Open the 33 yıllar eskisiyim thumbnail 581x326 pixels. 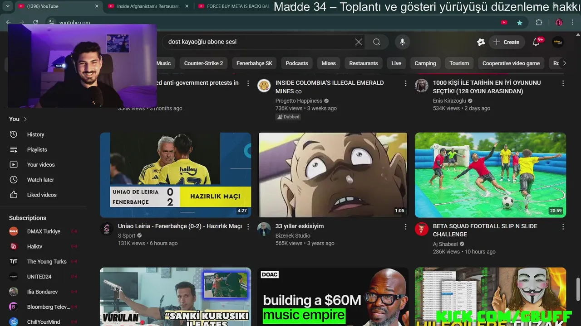(x=333, y=175)
